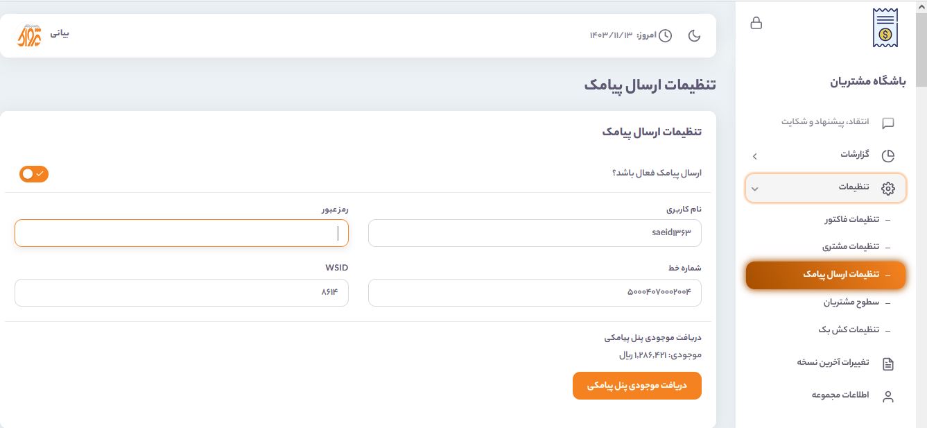Expand the گزارشات submenu chevron
927x428 pixels.
point(755,156)
